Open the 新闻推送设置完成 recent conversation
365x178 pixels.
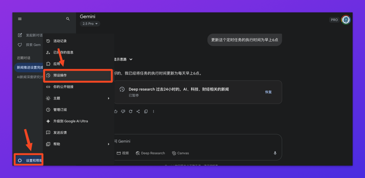pos(29,67)
